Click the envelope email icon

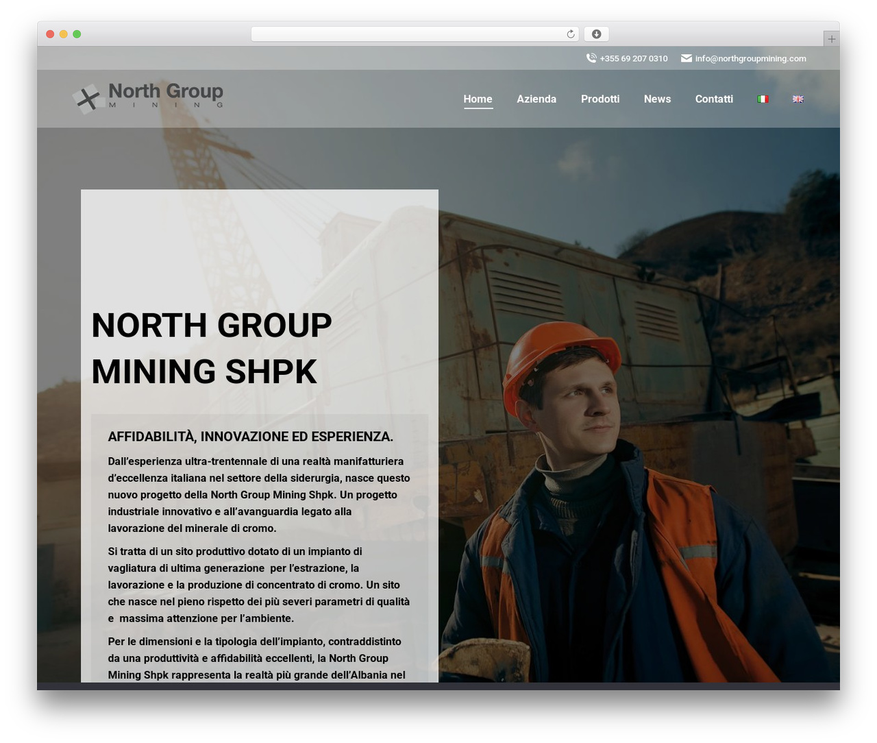tap(686, 58)
